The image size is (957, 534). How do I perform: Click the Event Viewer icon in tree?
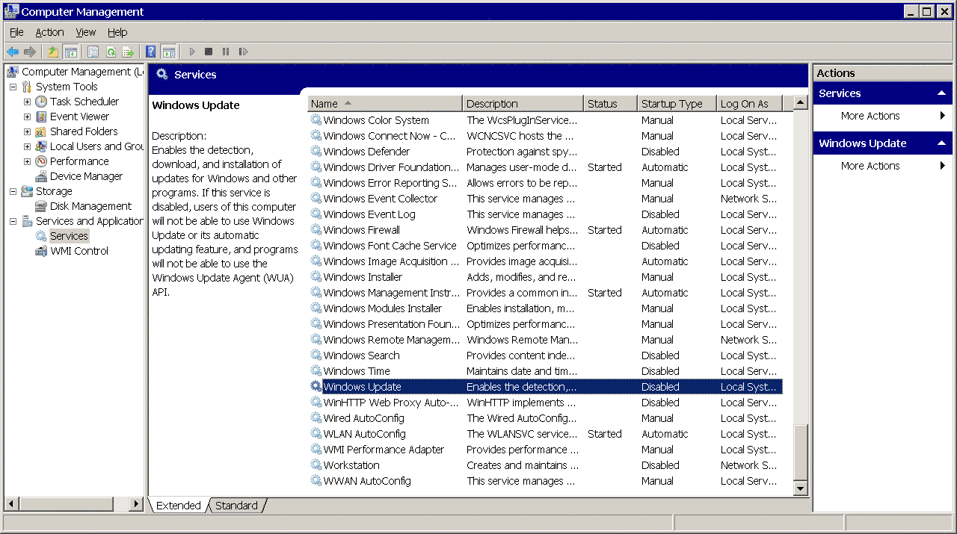point(41,117)
